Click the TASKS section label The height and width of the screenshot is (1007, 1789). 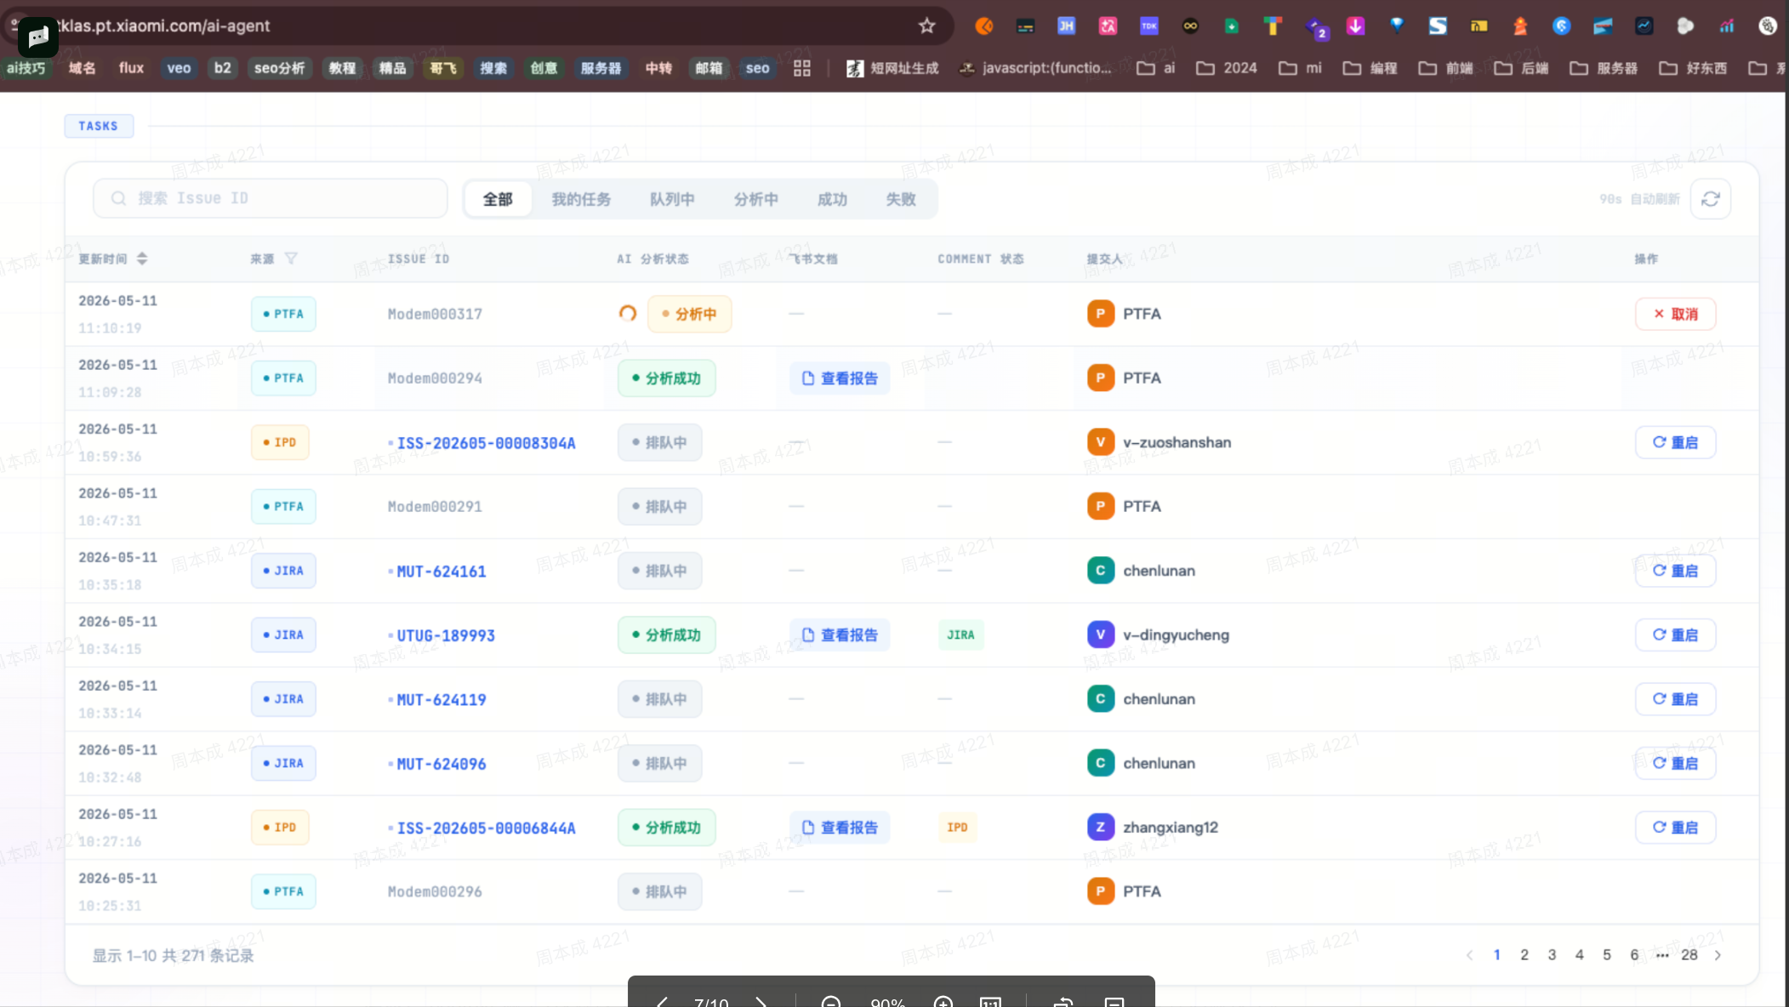[99, 126]
